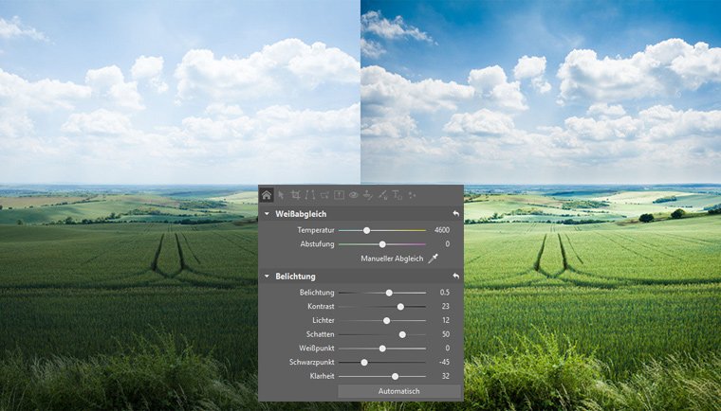Adjust the Abstufung slider handle
The width and height of the screenshot is (721, 411).
pos(382,244)
